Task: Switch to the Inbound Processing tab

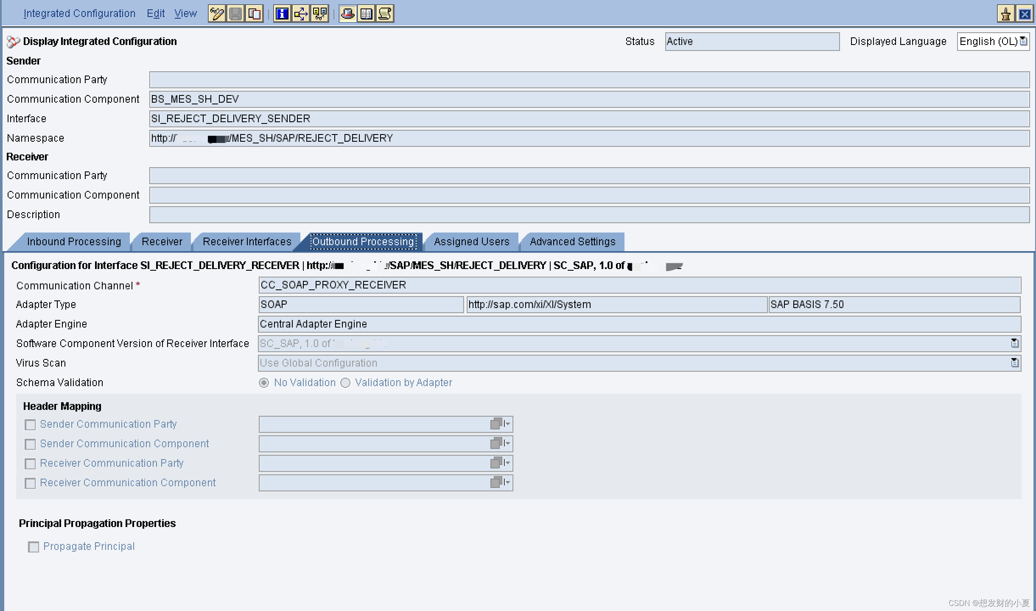Action: tap(74, 242)
